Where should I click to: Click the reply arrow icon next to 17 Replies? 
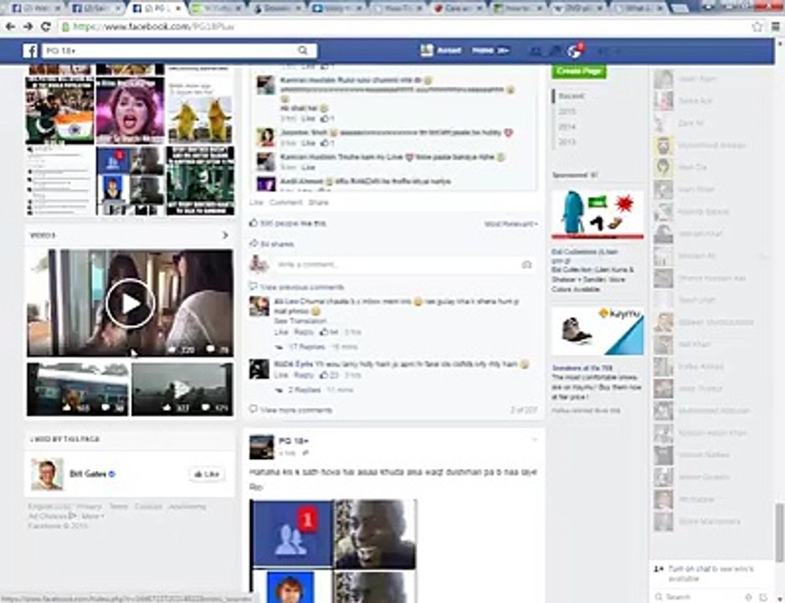click(280, 347)
